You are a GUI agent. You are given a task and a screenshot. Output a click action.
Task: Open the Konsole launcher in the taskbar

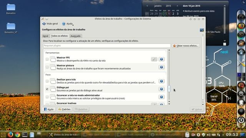pyautogui.click(x=25, y=135)
